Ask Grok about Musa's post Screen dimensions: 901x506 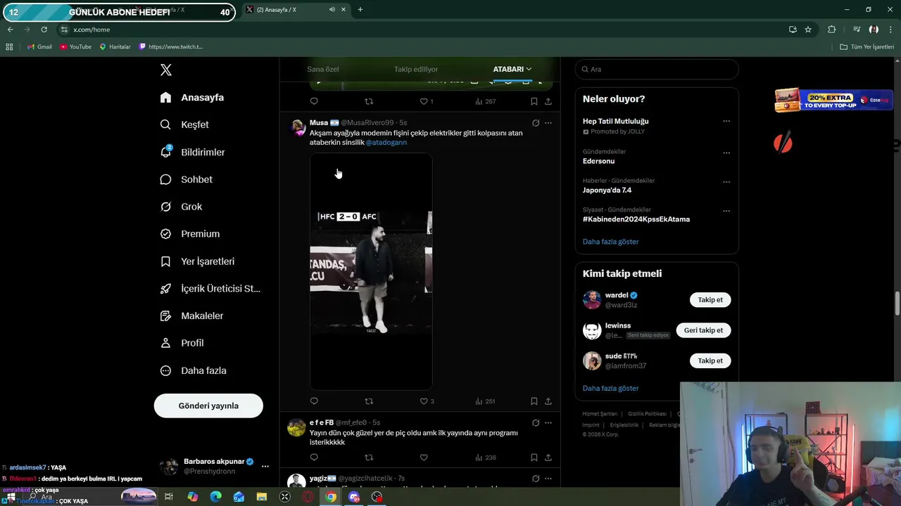coord(536,123)
